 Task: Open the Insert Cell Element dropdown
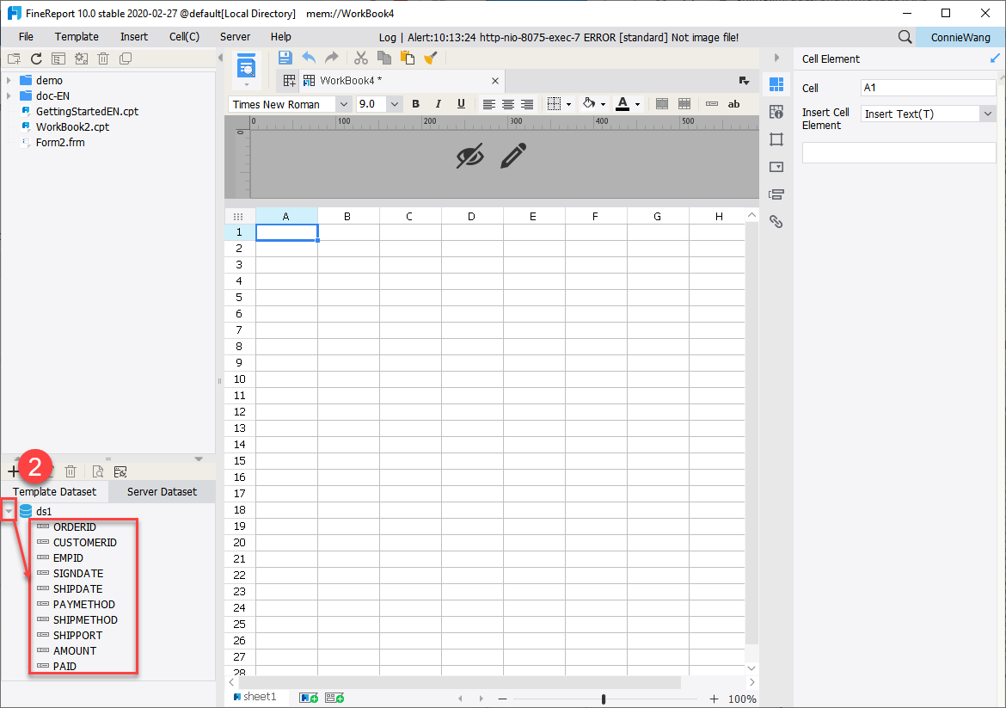click(988, 113)
